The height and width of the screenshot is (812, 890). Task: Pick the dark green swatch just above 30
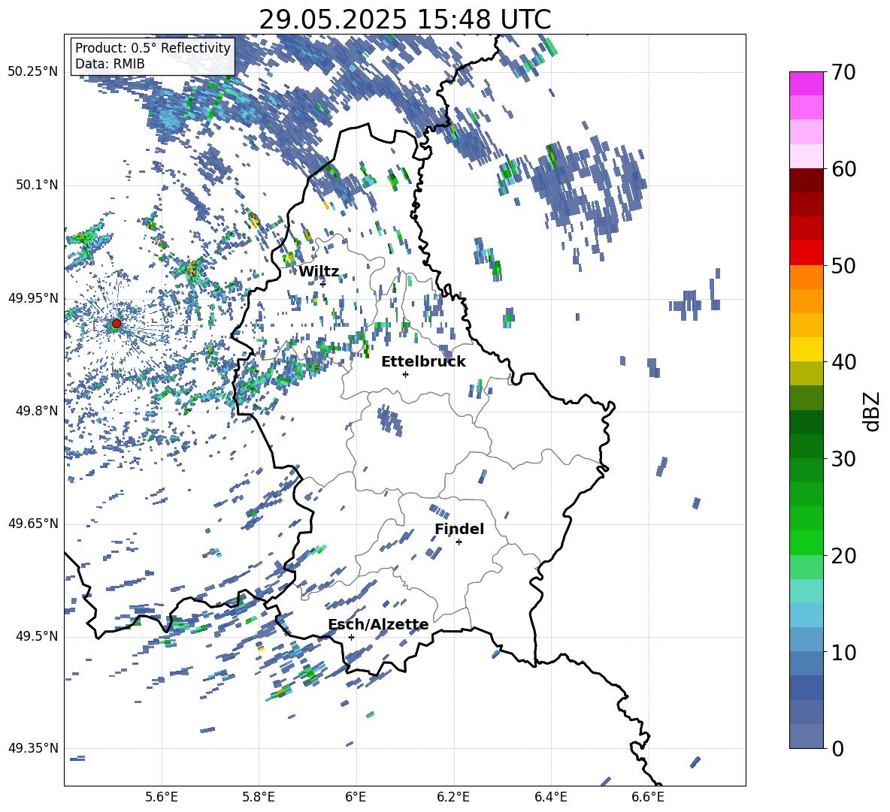[807, 446]
